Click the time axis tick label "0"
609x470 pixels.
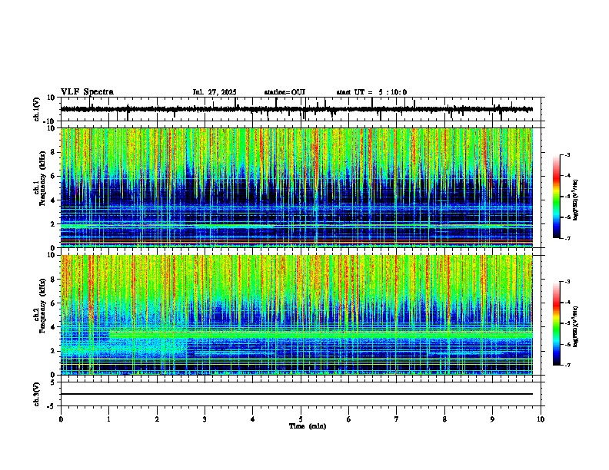(x=61, y=419)
